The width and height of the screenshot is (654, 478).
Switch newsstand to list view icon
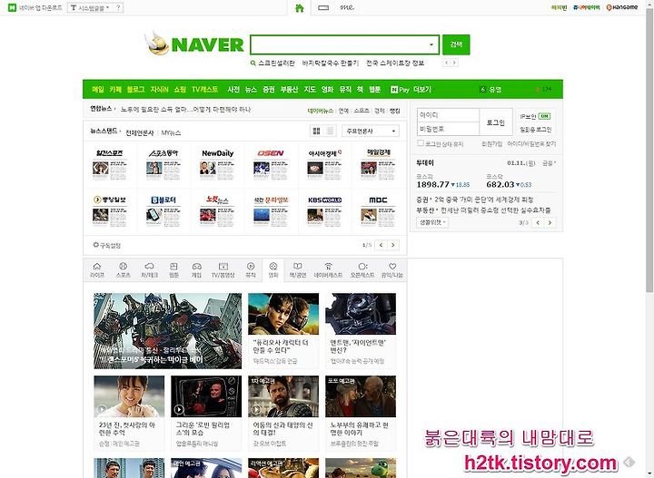330,132
